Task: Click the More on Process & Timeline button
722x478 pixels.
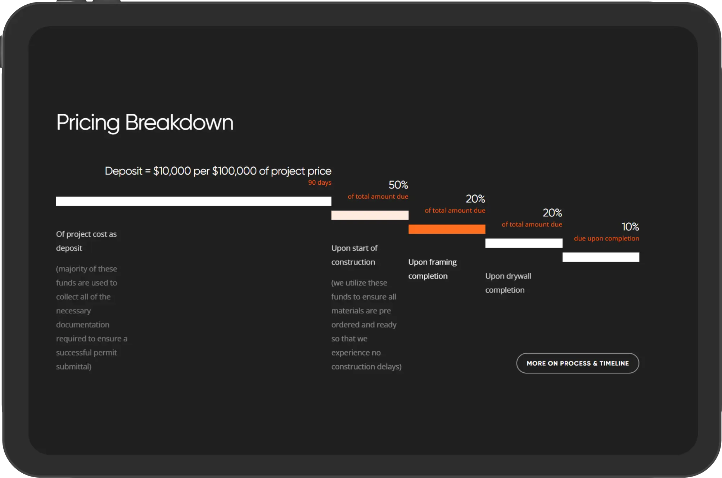Action: 577,363
